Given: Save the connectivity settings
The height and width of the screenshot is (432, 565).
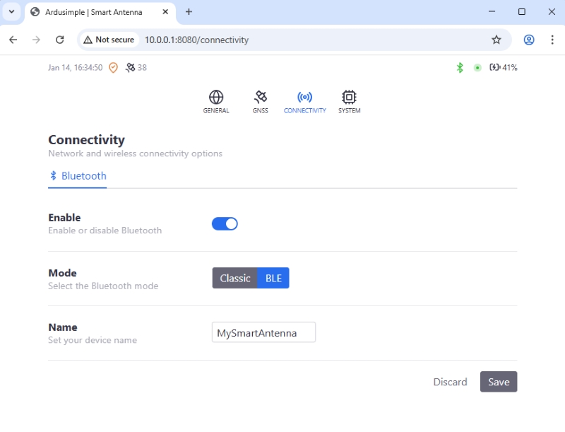Looking at the screenshot, I should (x=499, y=382).
